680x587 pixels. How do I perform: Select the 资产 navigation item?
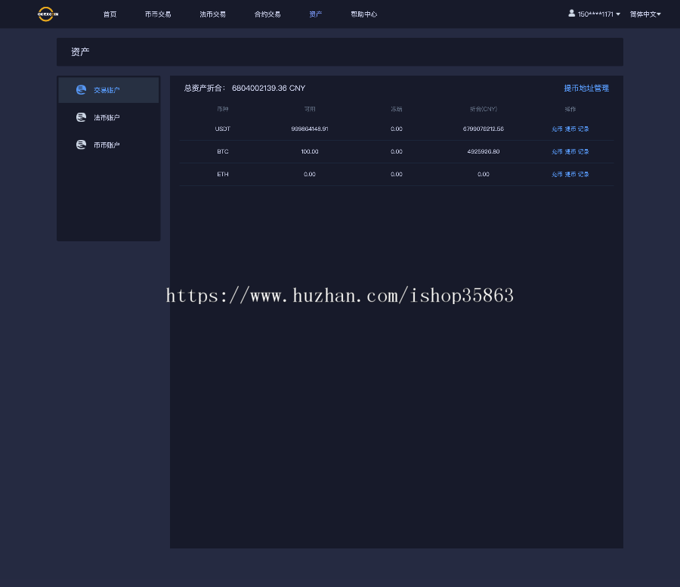pos(315,14)
